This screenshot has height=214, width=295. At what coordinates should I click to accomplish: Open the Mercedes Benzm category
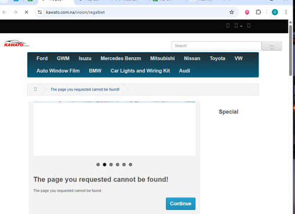point(121,59)
